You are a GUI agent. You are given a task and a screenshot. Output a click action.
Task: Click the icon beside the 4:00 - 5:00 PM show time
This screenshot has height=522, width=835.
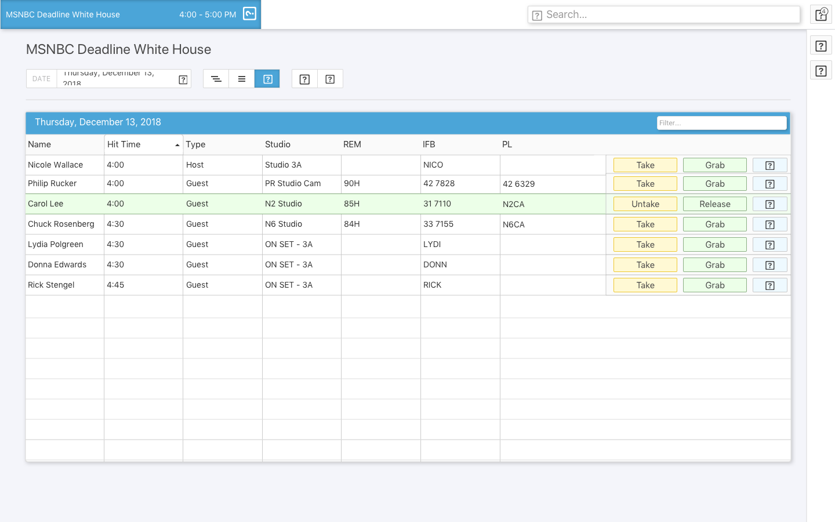pyautogui.click(x=249, y=14)
